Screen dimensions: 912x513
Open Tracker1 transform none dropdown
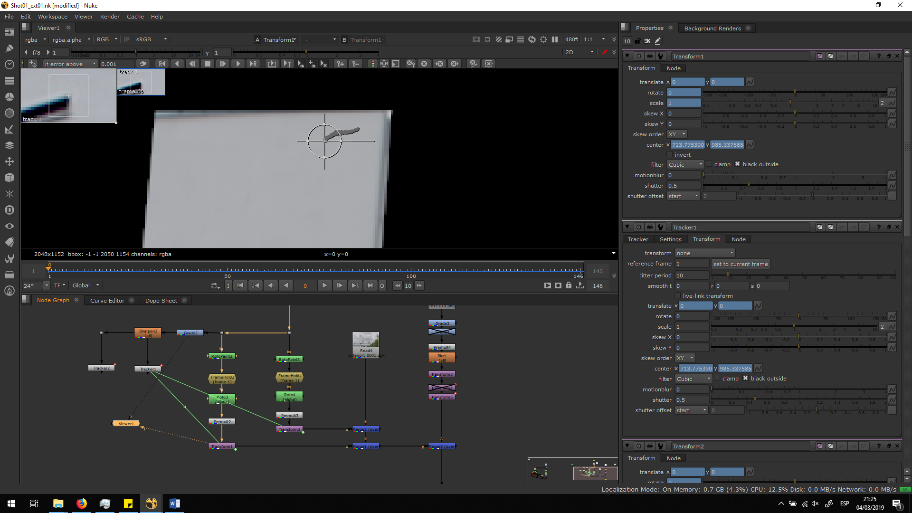click(x=705, y=253)
